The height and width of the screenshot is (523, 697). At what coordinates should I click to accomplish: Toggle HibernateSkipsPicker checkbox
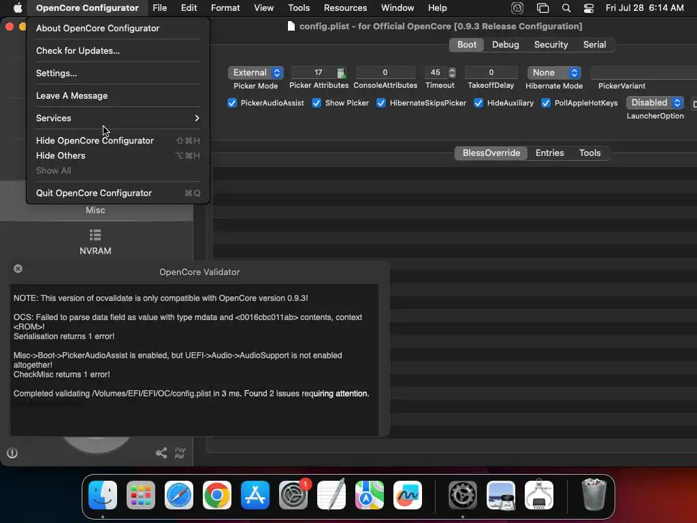pyautogui.click(x=381, y=104)
